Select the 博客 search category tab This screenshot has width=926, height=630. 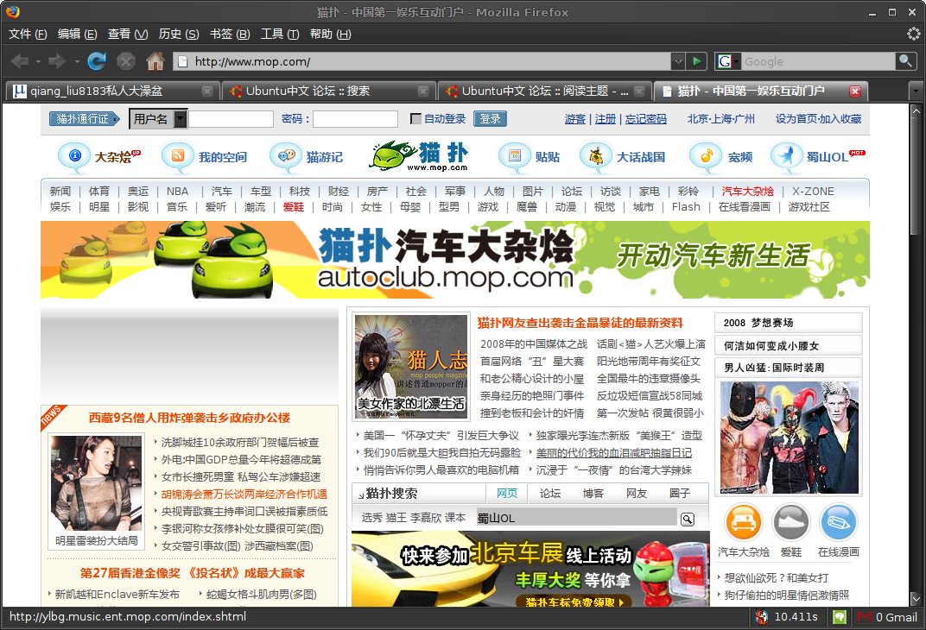coord(593,493)
